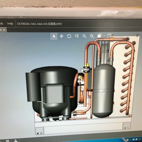The width and height of the screenshot is (142, 142).
Task: Open the Help menu
Action: pos(10,24)
